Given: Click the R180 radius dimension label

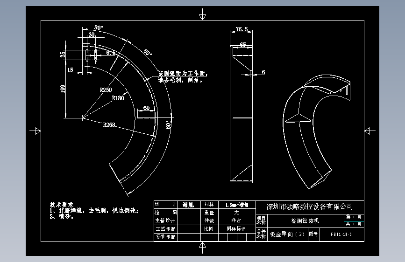Looking at the screenshot, I should coord(118,98).
